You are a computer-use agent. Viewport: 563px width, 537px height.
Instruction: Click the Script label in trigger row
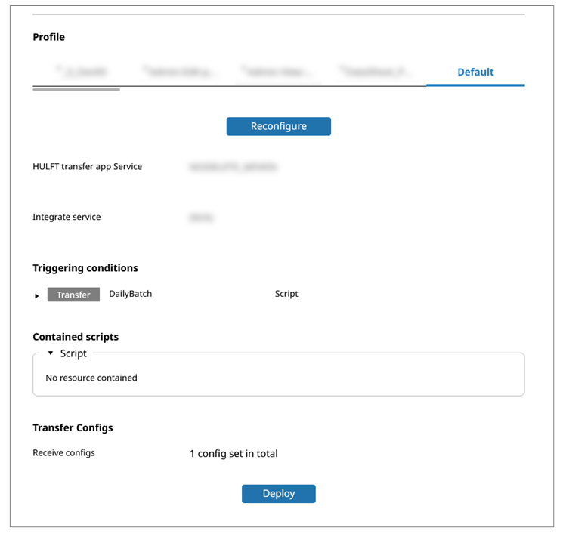tap(286, 294)
